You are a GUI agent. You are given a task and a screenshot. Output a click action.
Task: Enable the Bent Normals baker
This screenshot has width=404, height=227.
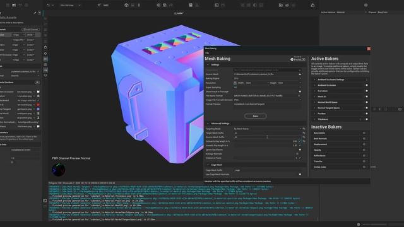click(364, 139)
